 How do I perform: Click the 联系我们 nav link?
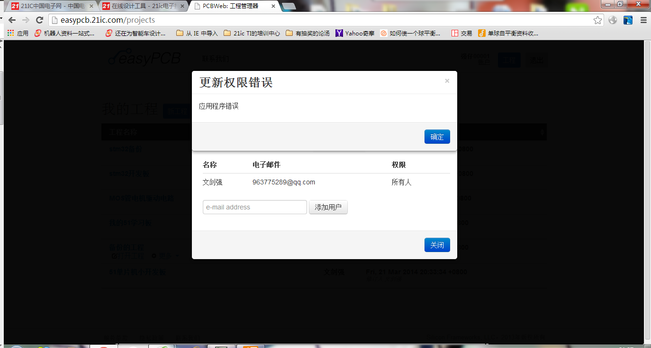pos(215,59)
